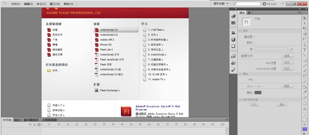Select the Eraser tool

click(x=305, y=97)
